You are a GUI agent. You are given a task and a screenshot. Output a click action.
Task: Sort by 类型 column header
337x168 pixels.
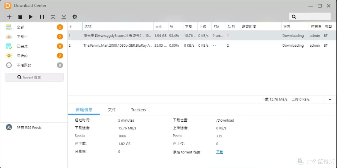pos(330,27)
